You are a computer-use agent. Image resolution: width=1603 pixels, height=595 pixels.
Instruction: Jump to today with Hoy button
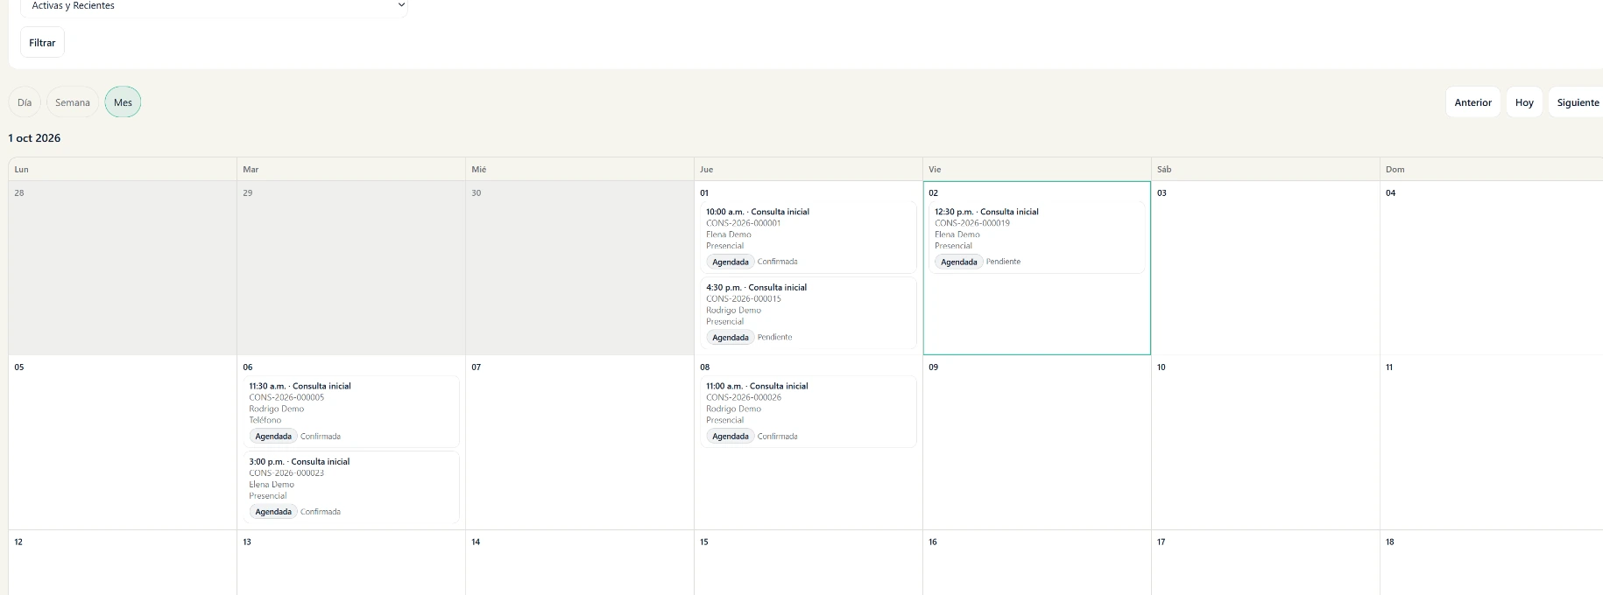(1524, 102)
